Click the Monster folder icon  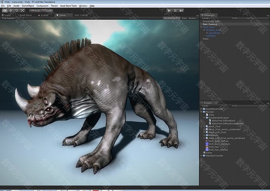click(x=204, y=112)
